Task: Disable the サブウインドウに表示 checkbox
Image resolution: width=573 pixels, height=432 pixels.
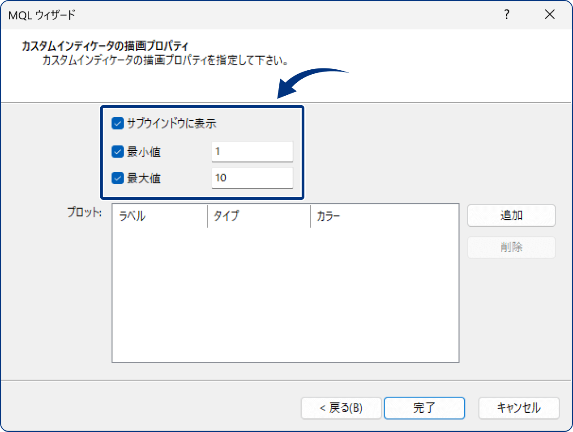Action: coord(117,124)
